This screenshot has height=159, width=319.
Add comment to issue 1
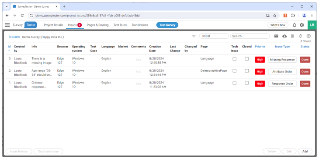pyautogui.click(x=139, y=84)
